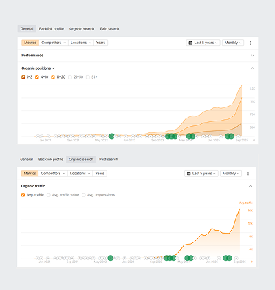The width and height of the screenshot is (275, 290).
Task: Uncheck the Avg. traffic checkbox
Action: tap(23, 195)
